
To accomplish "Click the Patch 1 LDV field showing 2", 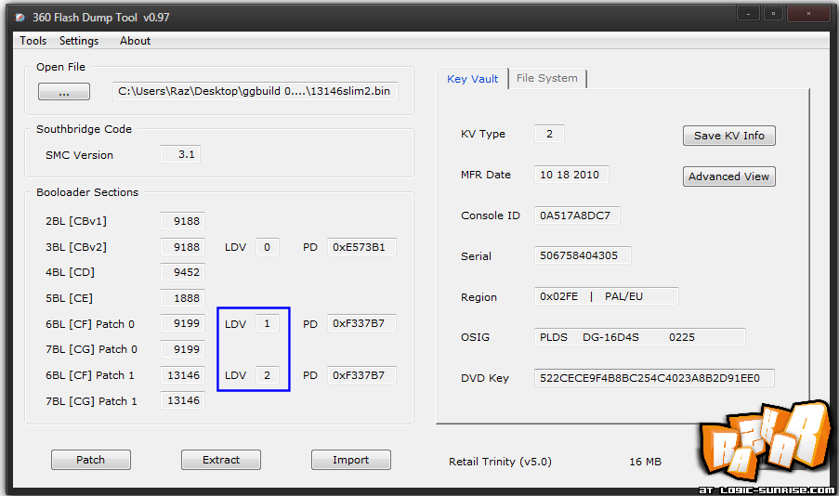I will (267, 374).
